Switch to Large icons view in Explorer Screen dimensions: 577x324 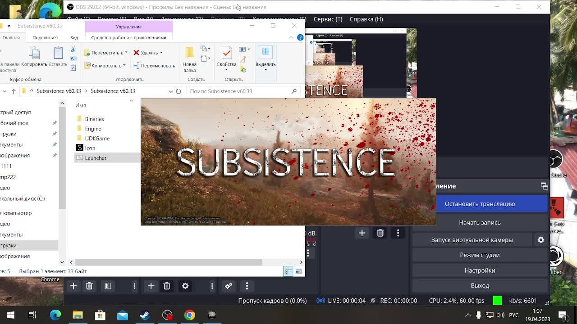298,271
